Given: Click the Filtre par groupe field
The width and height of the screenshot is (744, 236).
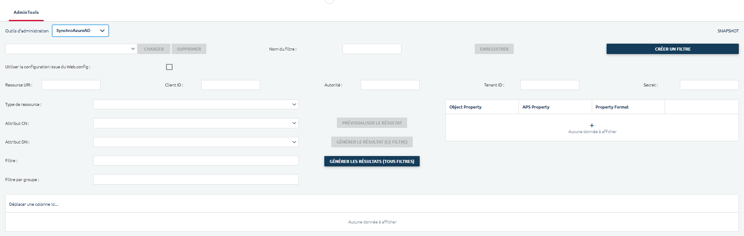Looking at the screenshot, I should (x=196, y=179).
